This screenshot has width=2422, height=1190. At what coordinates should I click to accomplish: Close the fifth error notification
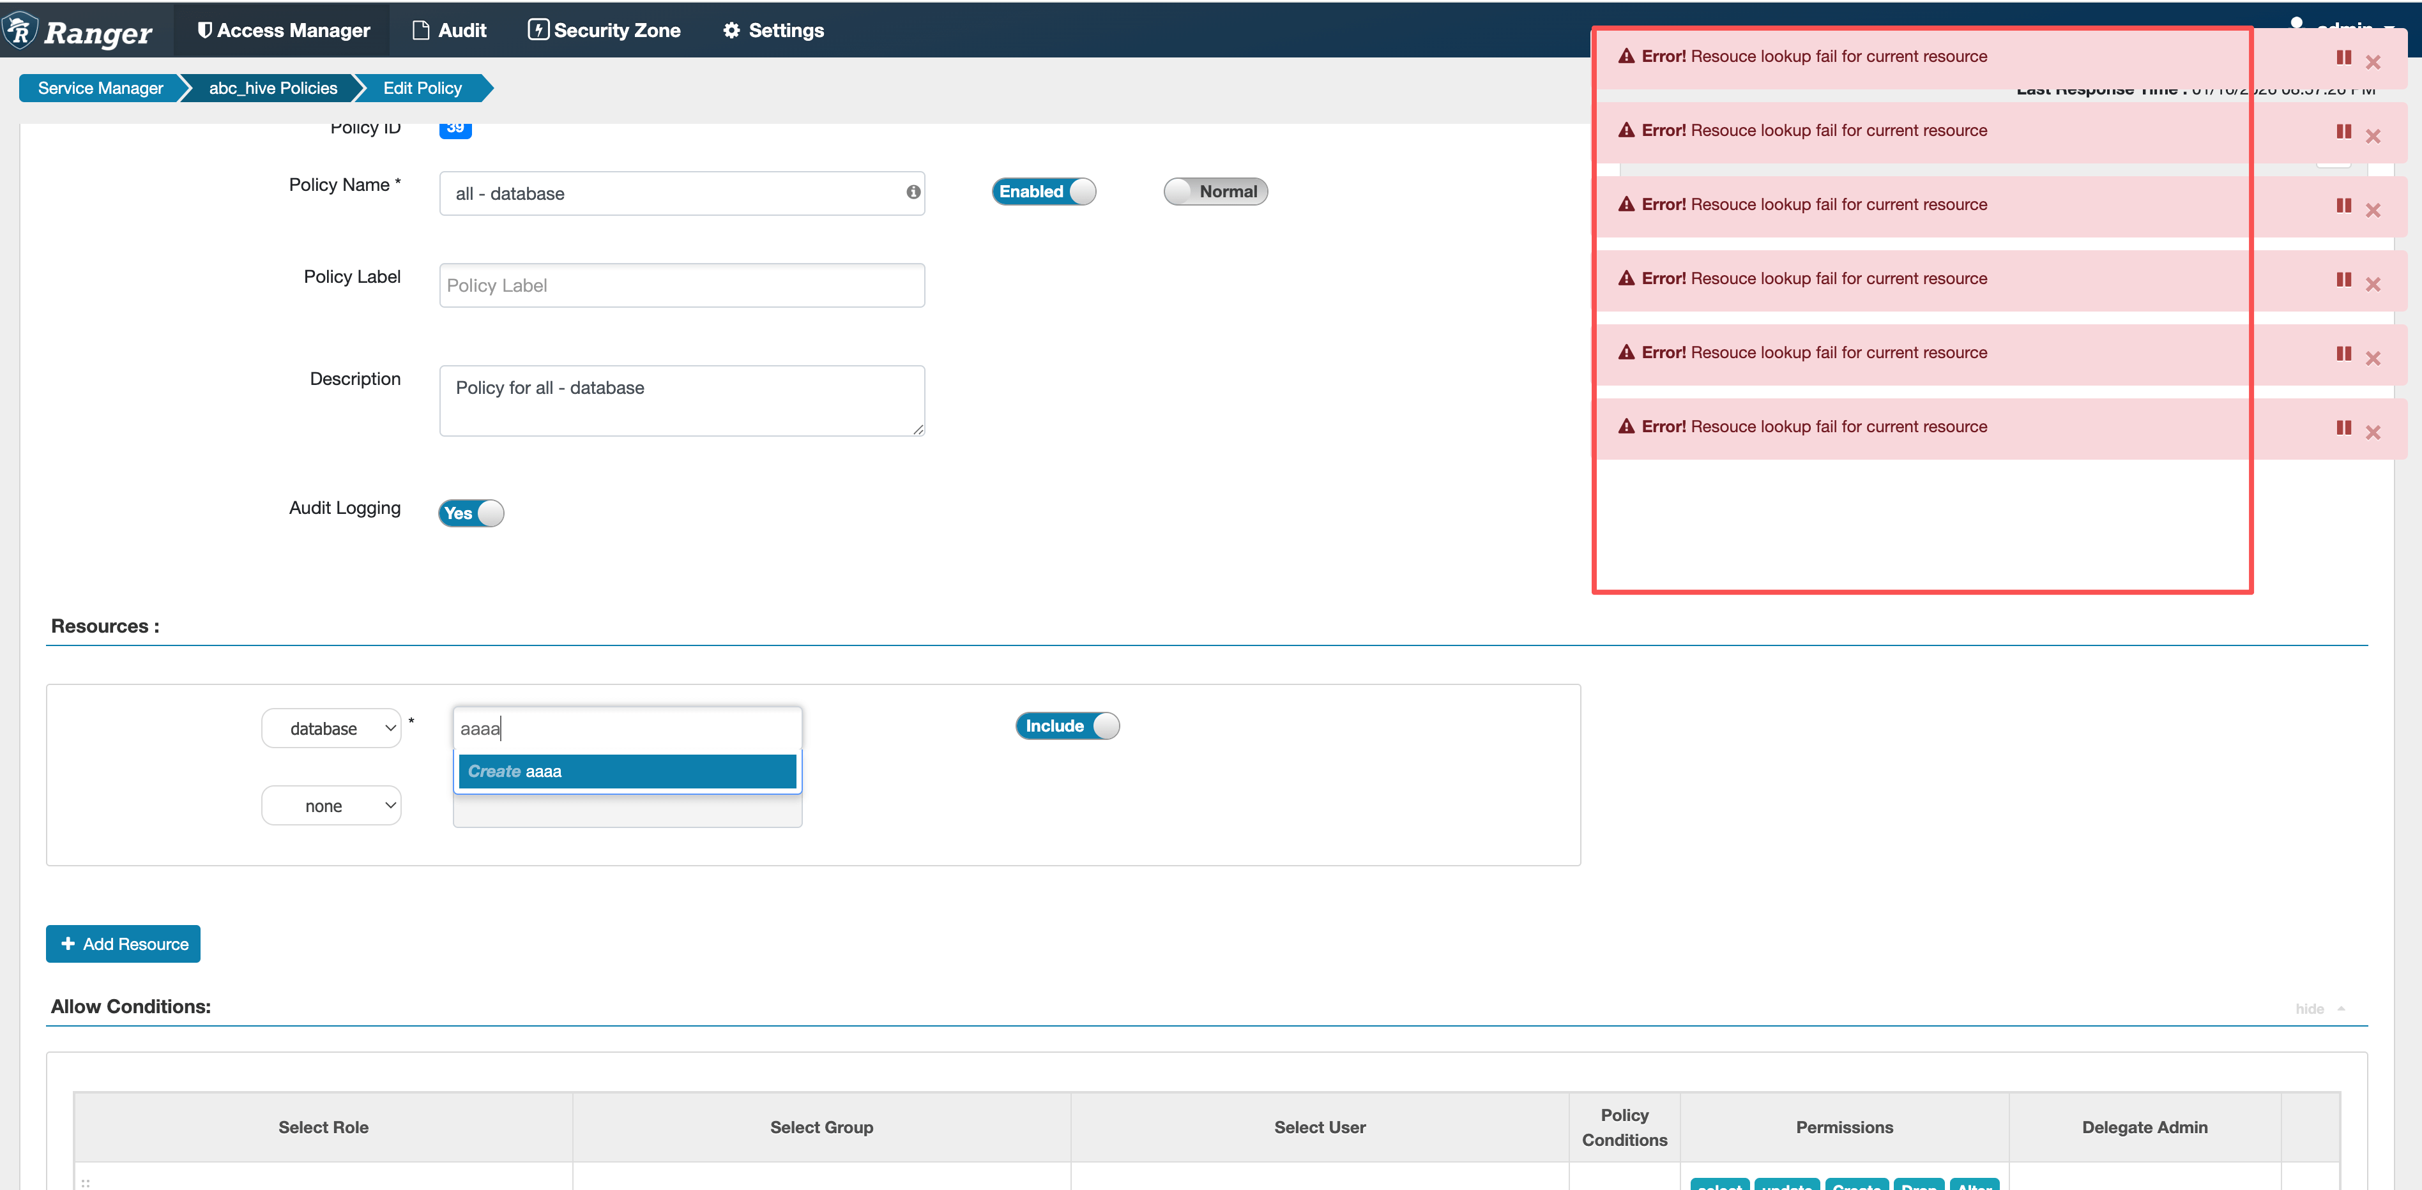point(2373,358)
